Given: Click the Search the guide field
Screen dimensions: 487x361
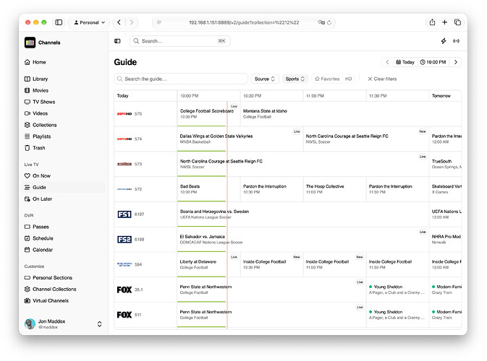Looking at the screenshot, I should [x=181, y=79].
